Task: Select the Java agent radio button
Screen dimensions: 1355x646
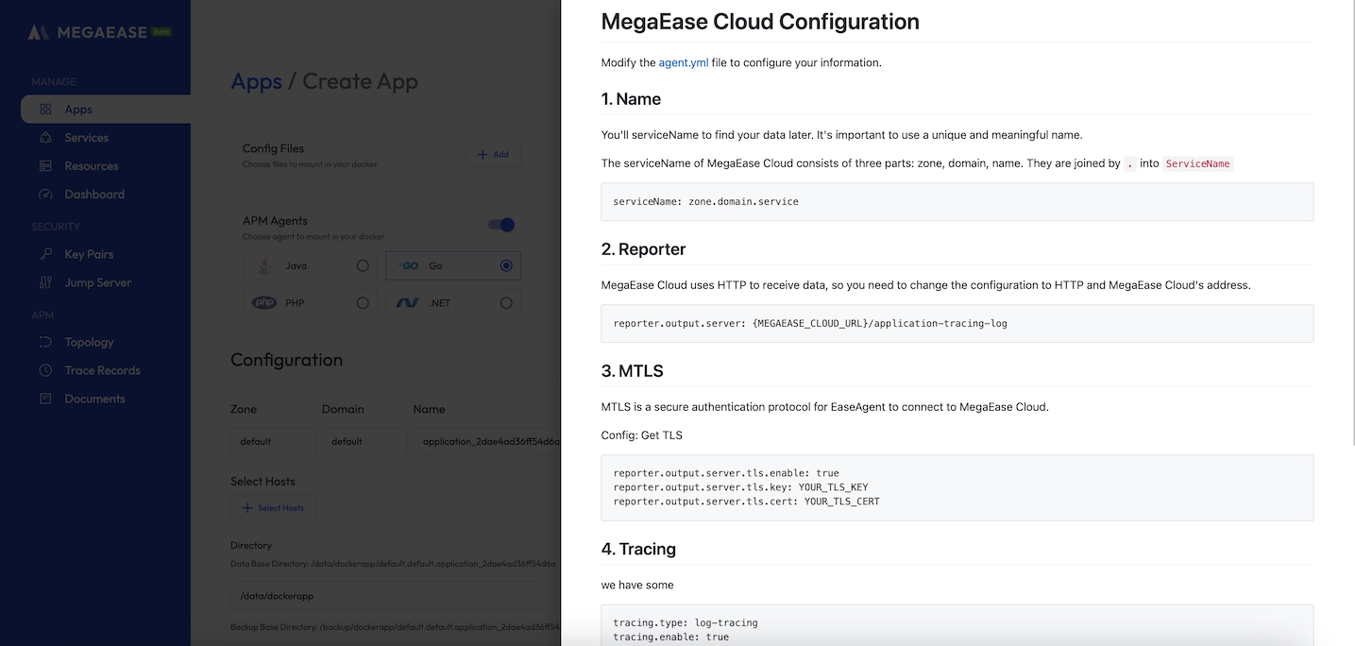Action: tap(363, 266)
